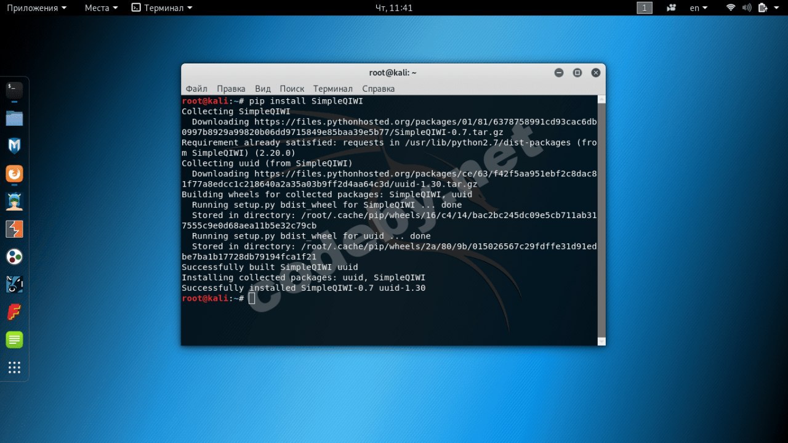Screen dimensions: 788x443
Task: Click the screen recorder camera icon
Action: point(671,8)
